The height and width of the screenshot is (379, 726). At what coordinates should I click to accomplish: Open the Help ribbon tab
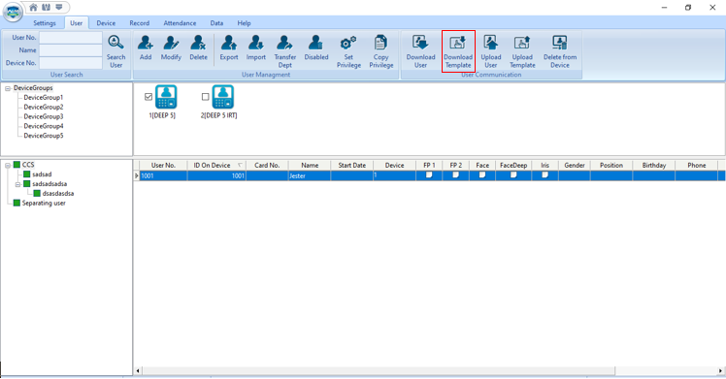pyautogui.click(x=244, y=23)
